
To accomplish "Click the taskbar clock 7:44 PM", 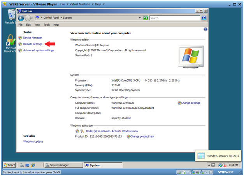I will [233, 165].
